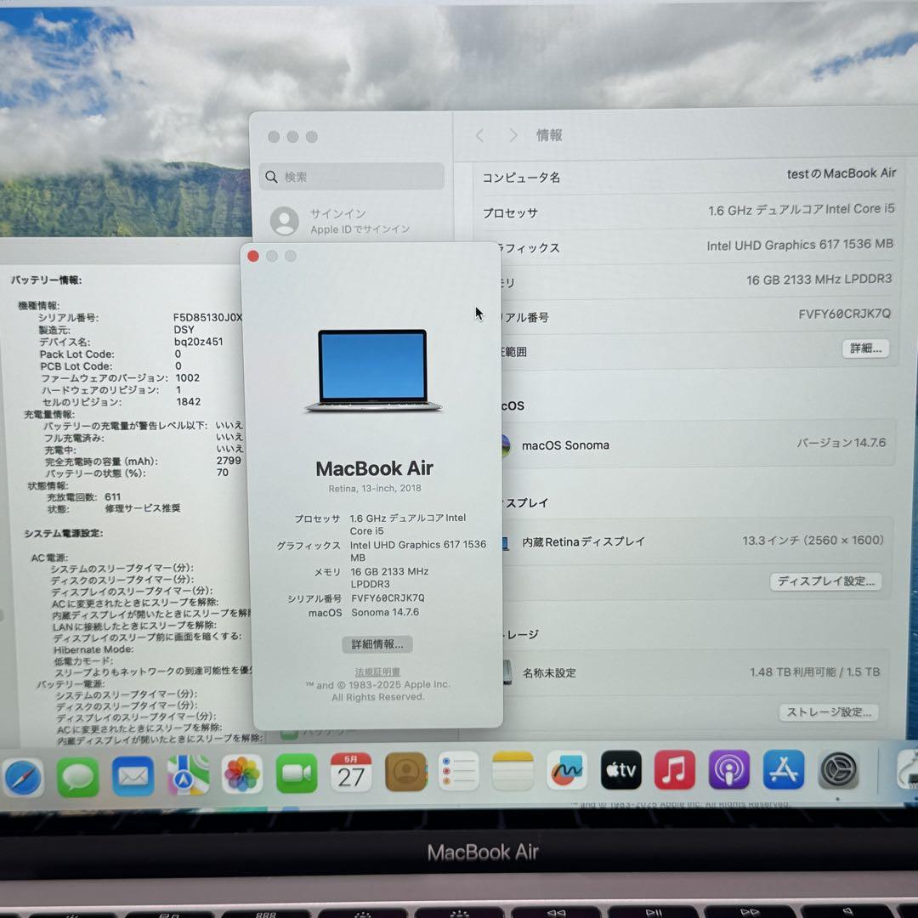Viewport: 918px width, 918px height.
Task: Click computer name test の MacBook Air
Action: (841, 173)
